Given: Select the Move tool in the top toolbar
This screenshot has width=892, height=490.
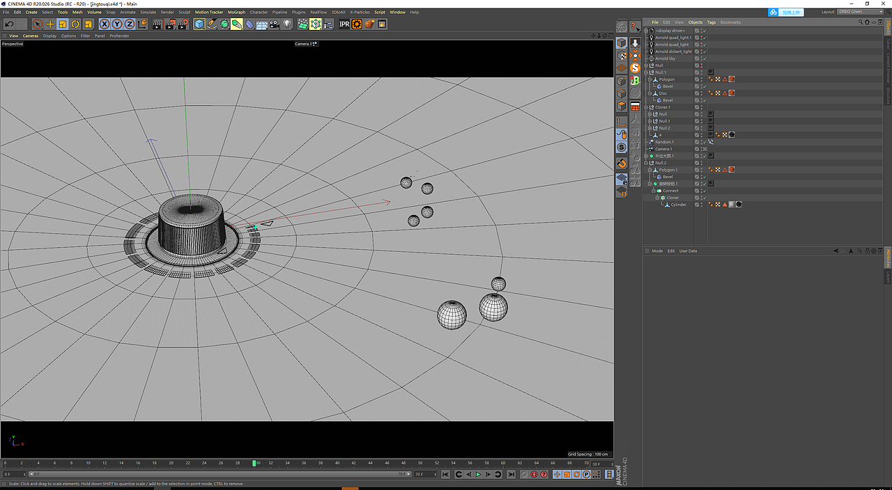Looking at the screenshot, I should point(50,24).
